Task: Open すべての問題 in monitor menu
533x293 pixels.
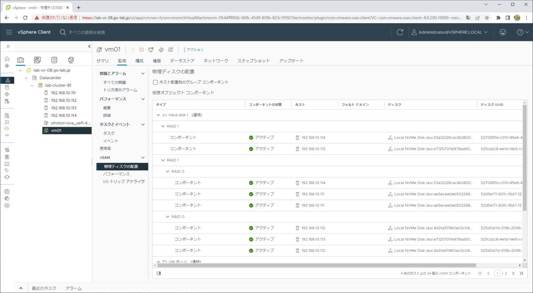Action: (x=115, y=83)
